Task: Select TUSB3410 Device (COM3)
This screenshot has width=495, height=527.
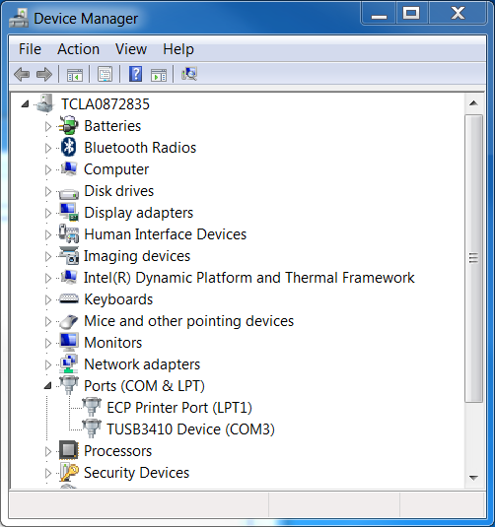Action: 190,429
